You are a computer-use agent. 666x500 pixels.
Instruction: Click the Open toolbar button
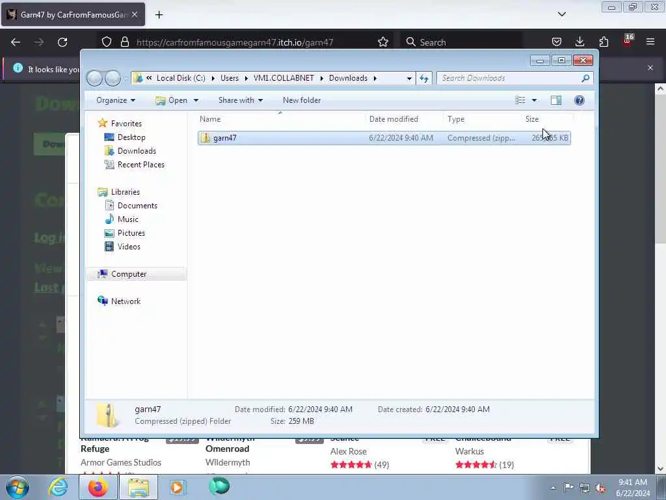pyautogui.click(x=172, y=100)
